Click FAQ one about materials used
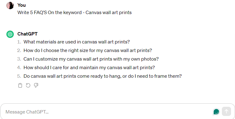Image resolution: width=235 pixels, height=119 pixels. point(77,42)
